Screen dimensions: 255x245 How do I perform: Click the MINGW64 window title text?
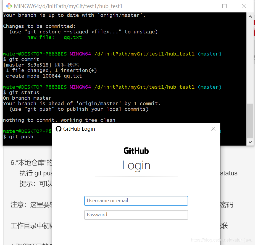tap(68, 6)
